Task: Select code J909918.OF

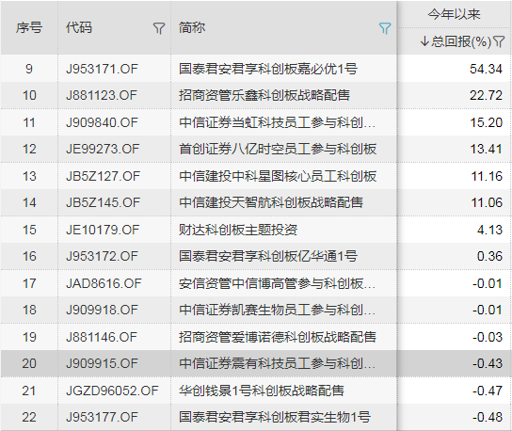Action: click(102, 310)
